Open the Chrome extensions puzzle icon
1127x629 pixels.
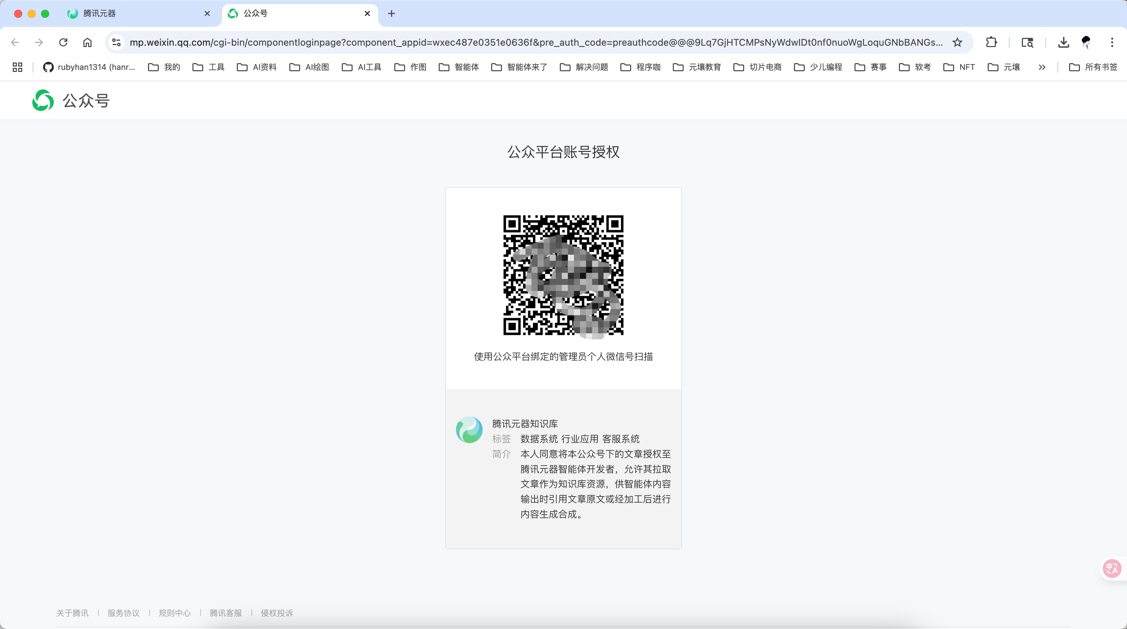991,42
